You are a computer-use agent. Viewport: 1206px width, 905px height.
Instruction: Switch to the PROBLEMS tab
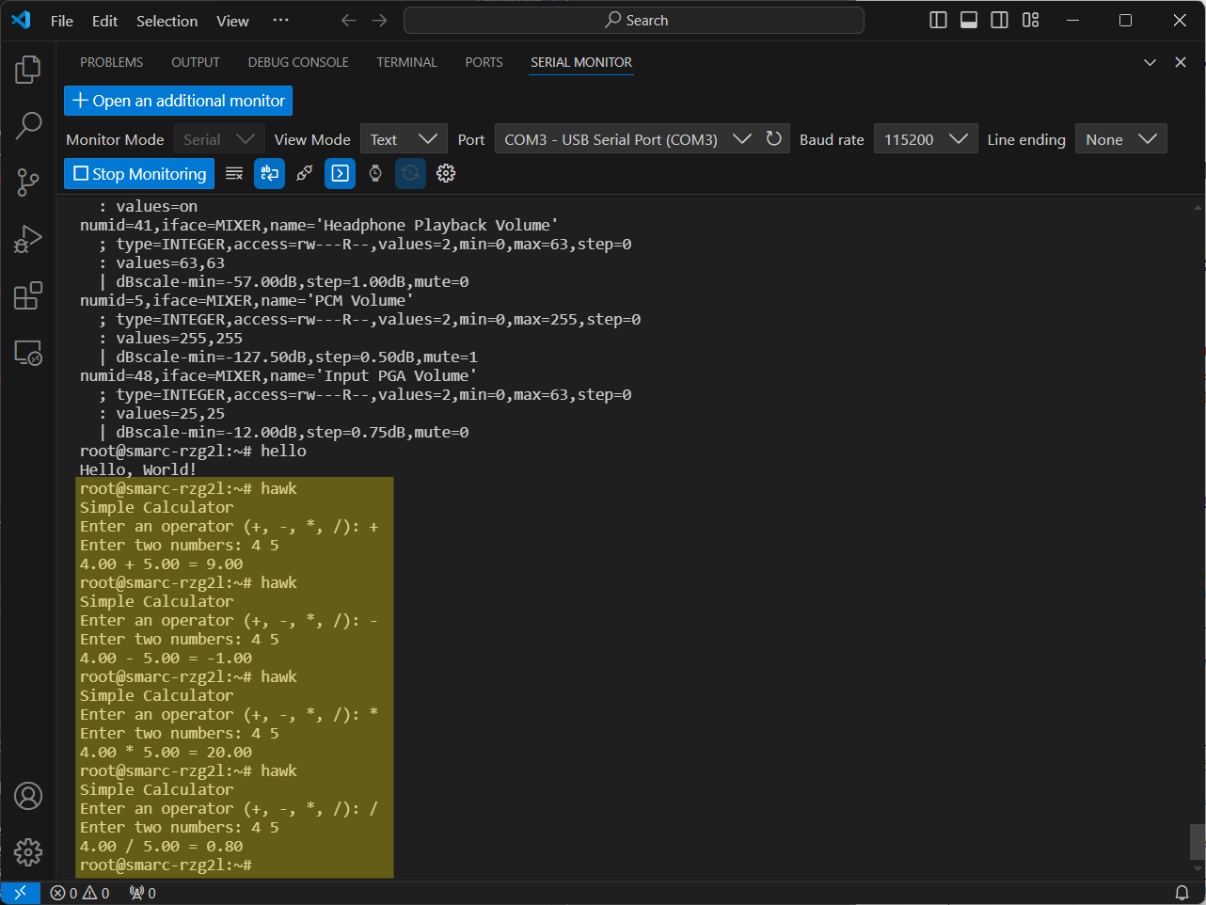[112, 62]
